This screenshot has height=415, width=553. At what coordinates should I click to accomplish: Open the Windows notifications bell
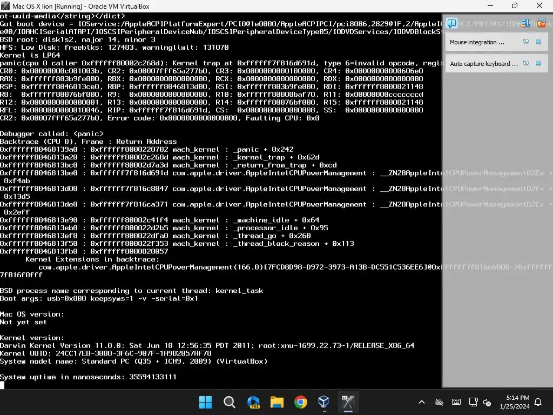[538, 402]
